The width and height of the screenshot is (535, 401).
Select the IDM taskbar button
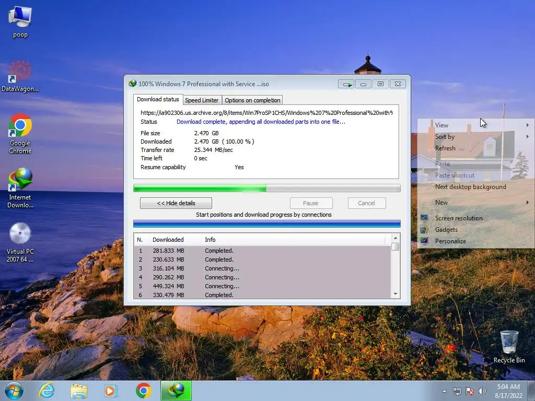(176, 391)
